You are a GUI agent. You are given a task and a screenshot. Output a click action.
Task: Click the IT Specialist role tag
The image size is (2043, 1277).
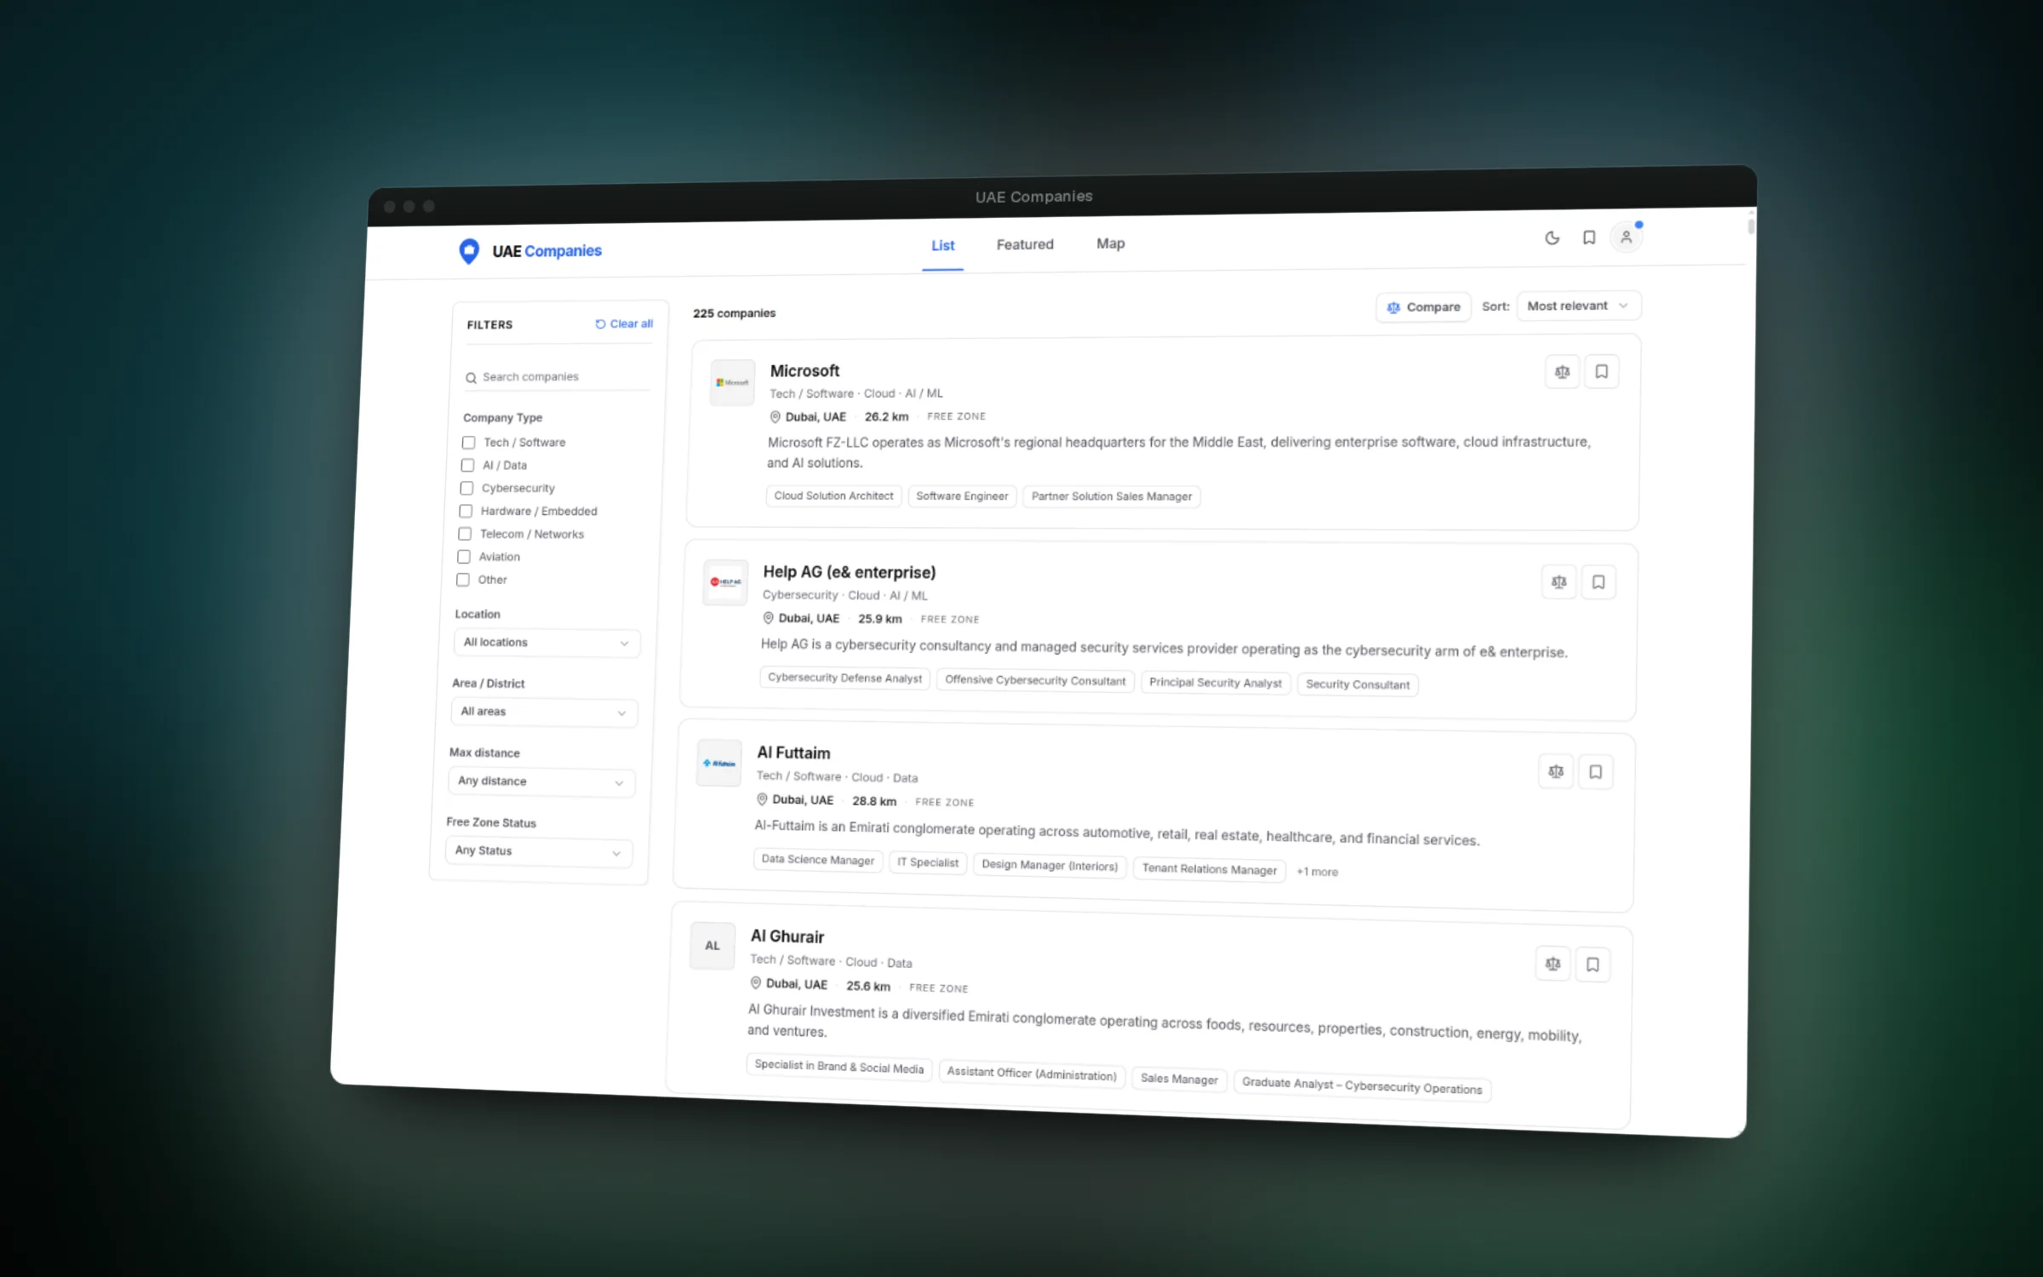click(x=928, y=862)
